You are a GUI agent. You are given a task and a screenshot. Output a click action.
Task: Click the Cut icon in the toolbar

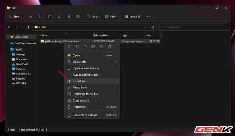point(30,16)
